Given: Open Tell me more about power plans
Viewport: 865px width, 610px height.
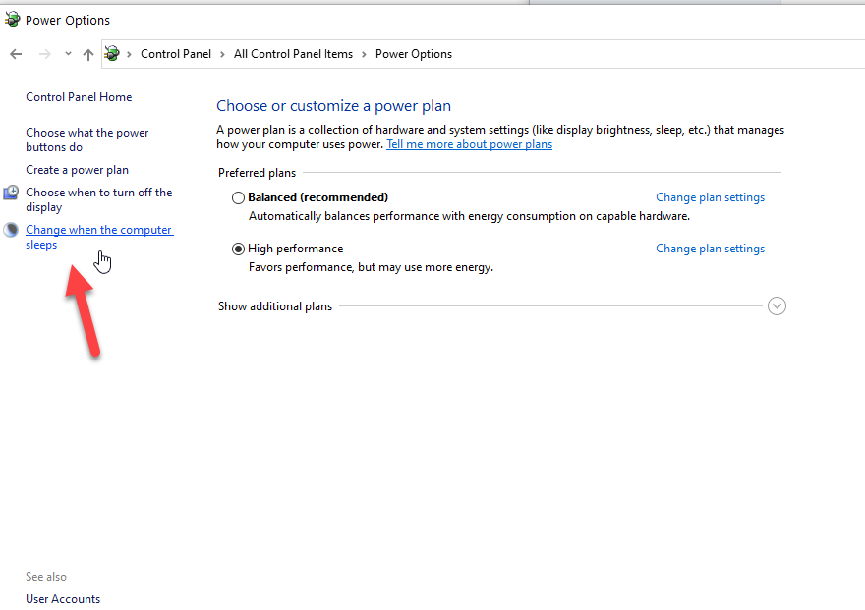Looking at the screenshot, I should point(470,144).
